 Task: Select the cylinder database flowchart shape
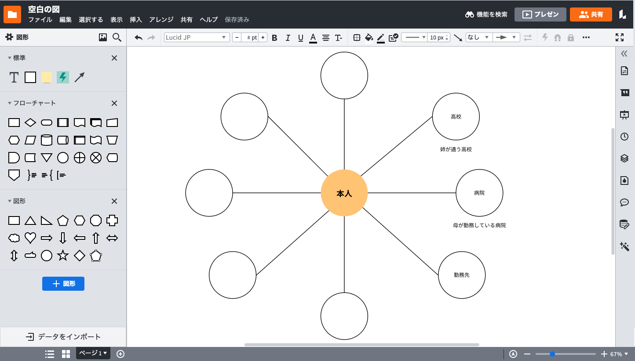tap(47, 140)
